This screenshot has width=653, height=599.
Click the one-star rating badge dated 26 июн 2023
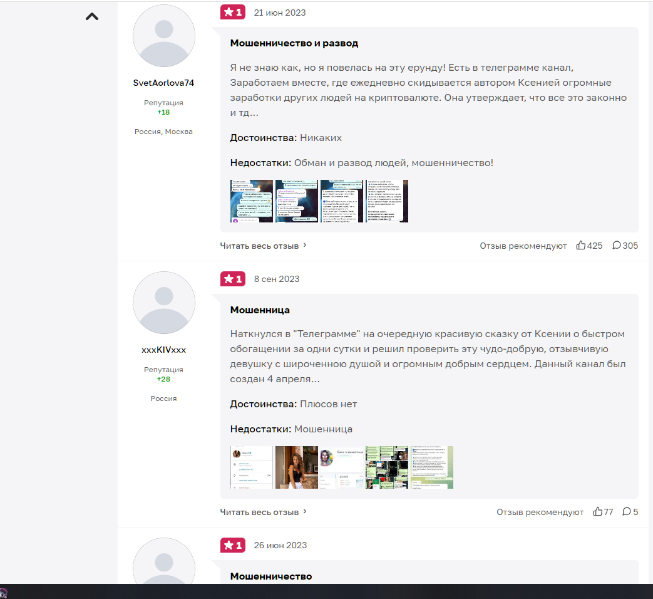pyautogui.click(x=232, y=545)
